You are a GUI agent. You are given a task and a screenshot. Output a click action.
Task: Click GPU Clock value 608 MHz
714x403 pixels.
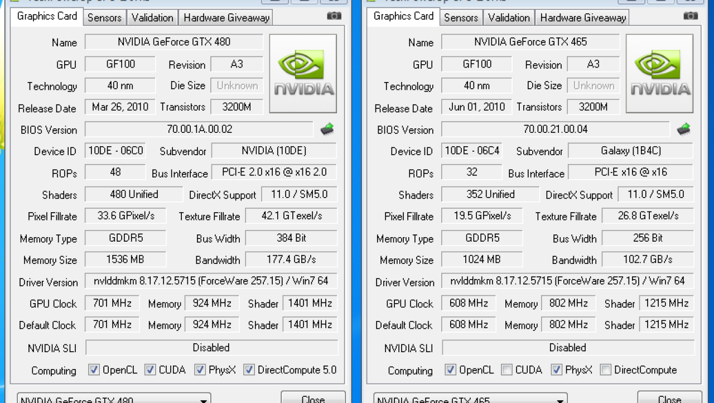click(469, 303)
